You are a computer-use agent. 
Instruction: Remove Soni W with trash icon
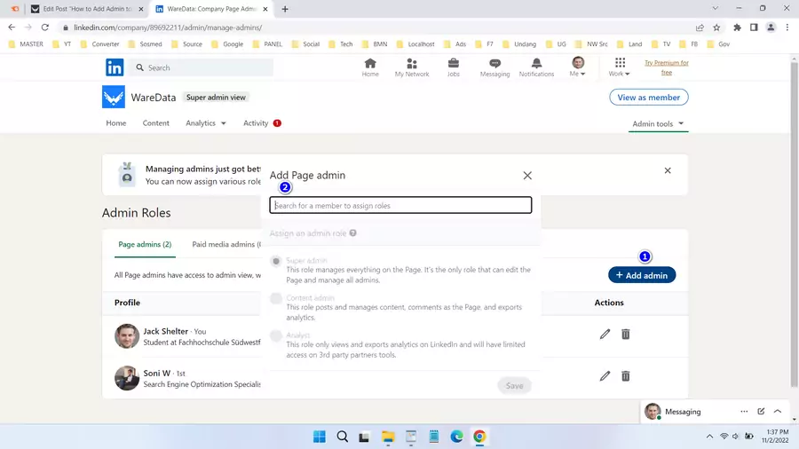(625, 376)
